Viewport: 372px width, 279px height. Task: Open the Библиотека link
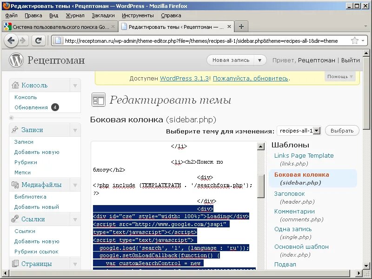30,197
